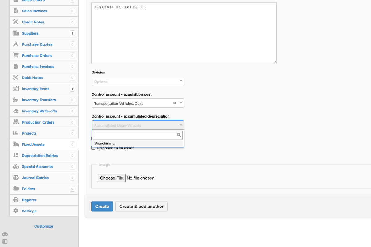Expand the acquisition cost account dropdown
Viewport: 371px width, 247px height.
tap(181, 103)
